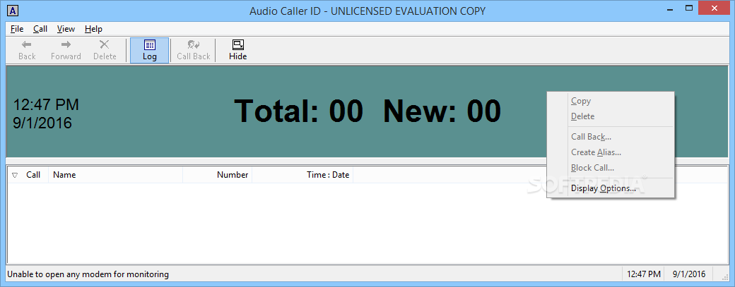Close the Audio Caller ID window
Screen dimensions: 735x287
coord(715,7)
